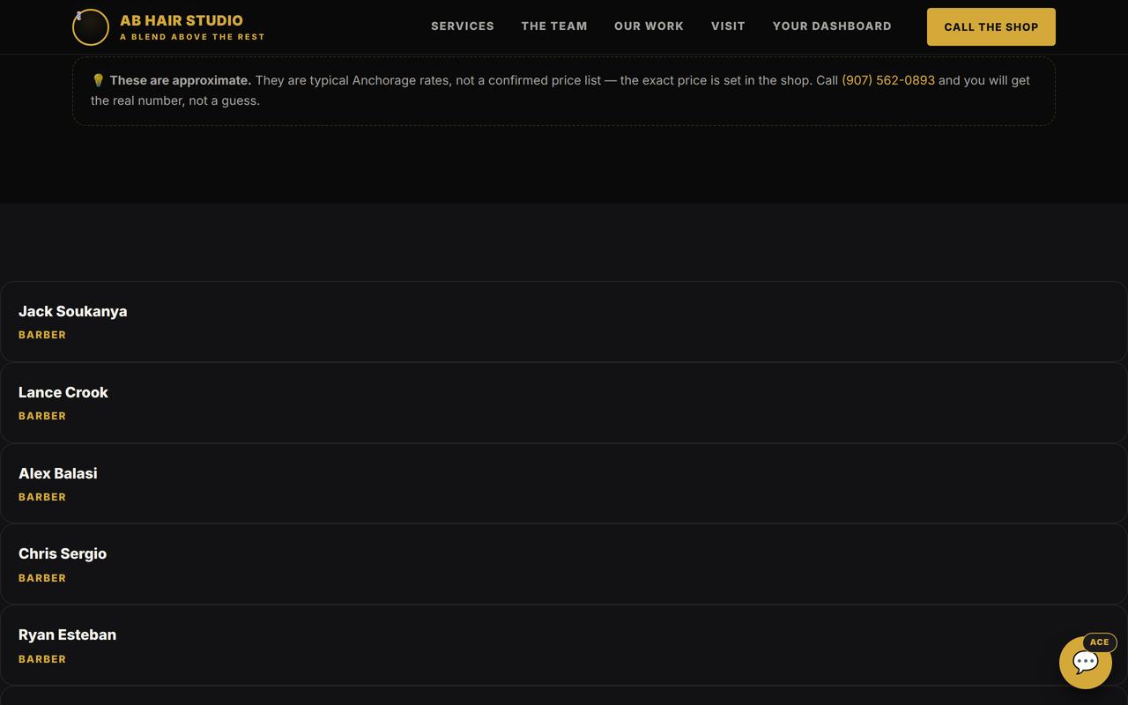Select the Jack Soukanya barber card
The image size is (1128, 705).
564,322
